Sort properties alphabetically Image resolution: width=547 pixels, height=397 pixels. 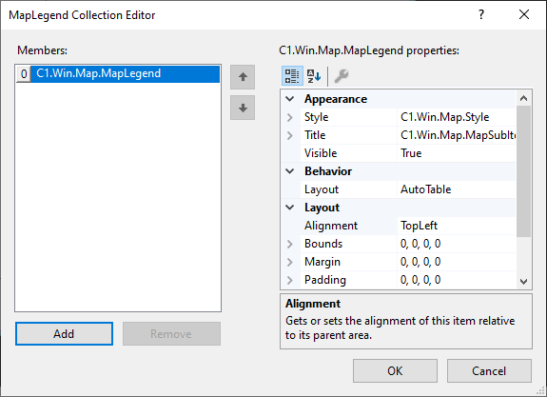click(314, 76)
